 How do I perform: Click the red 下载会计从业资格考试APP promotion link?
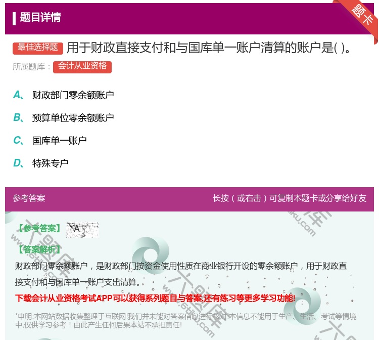155,299
